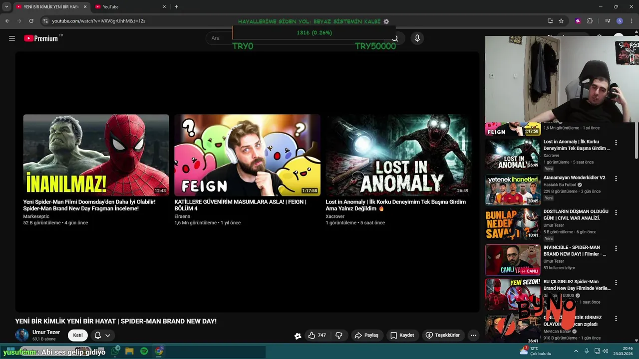Open yetenek ihanetleri sidebar thumbnail
Screen dimensions: 639x359
point(513,190)
